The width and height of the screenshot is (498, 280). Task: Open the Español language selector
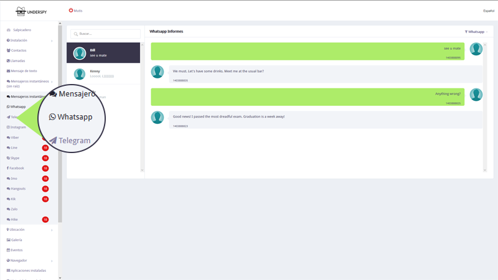pyautogui.click(x=489, y=11)
